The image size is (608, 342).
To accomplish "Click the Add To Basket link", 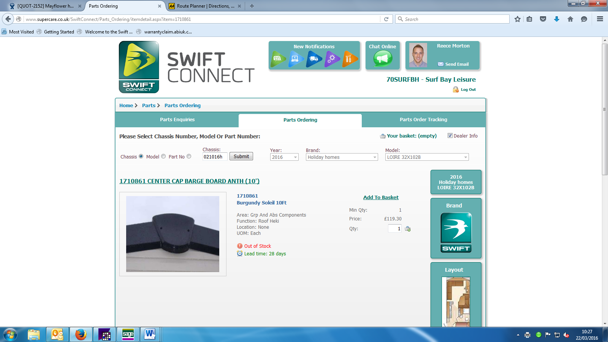I will click(381, 197).
